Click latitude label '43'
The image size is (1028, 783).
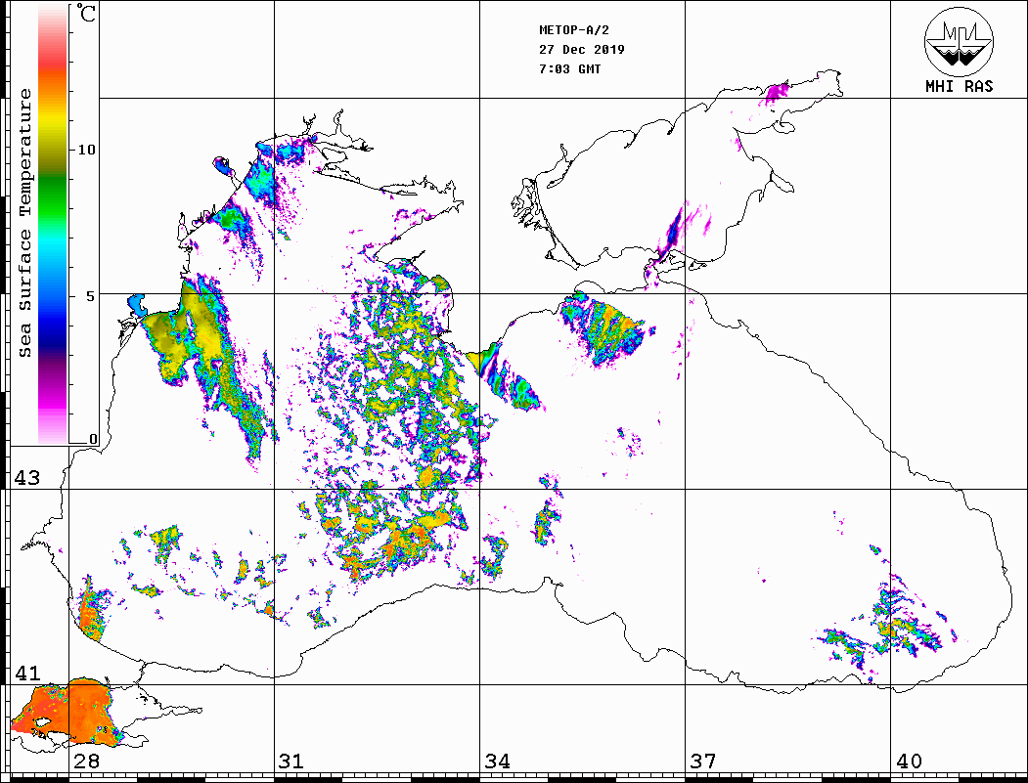coord(27,478)
